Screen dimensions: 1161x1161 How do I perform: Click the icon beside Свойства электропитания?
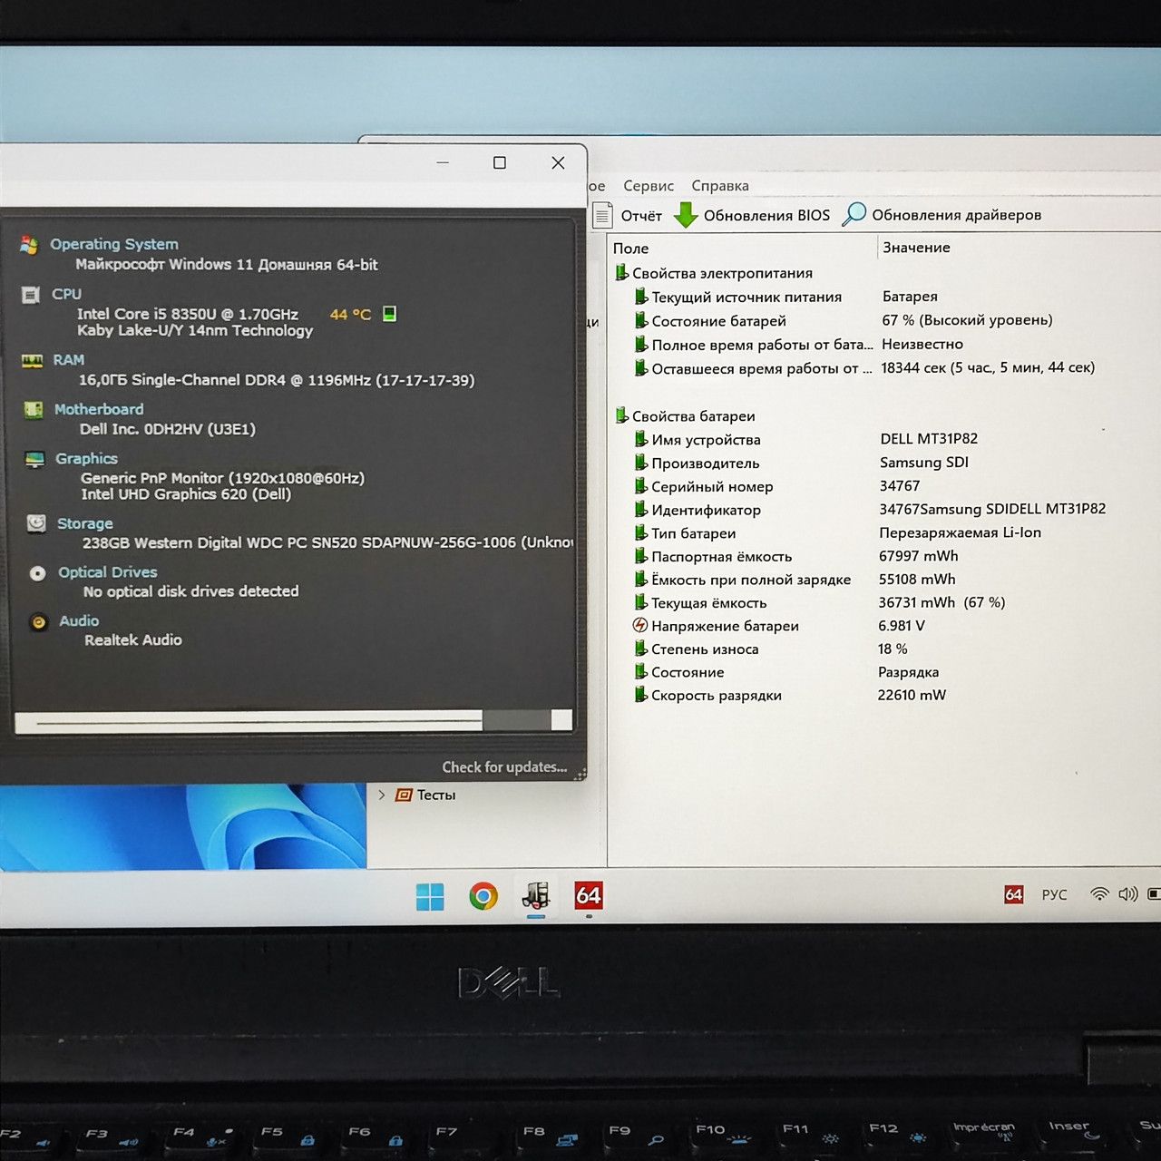pyautogui.click(x=621, y=273)
